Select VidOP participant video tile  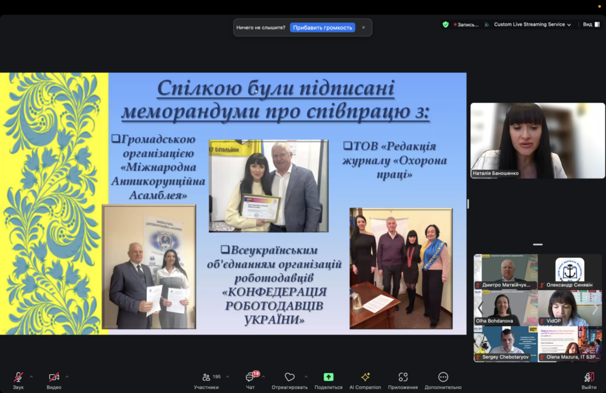[570, 308]
